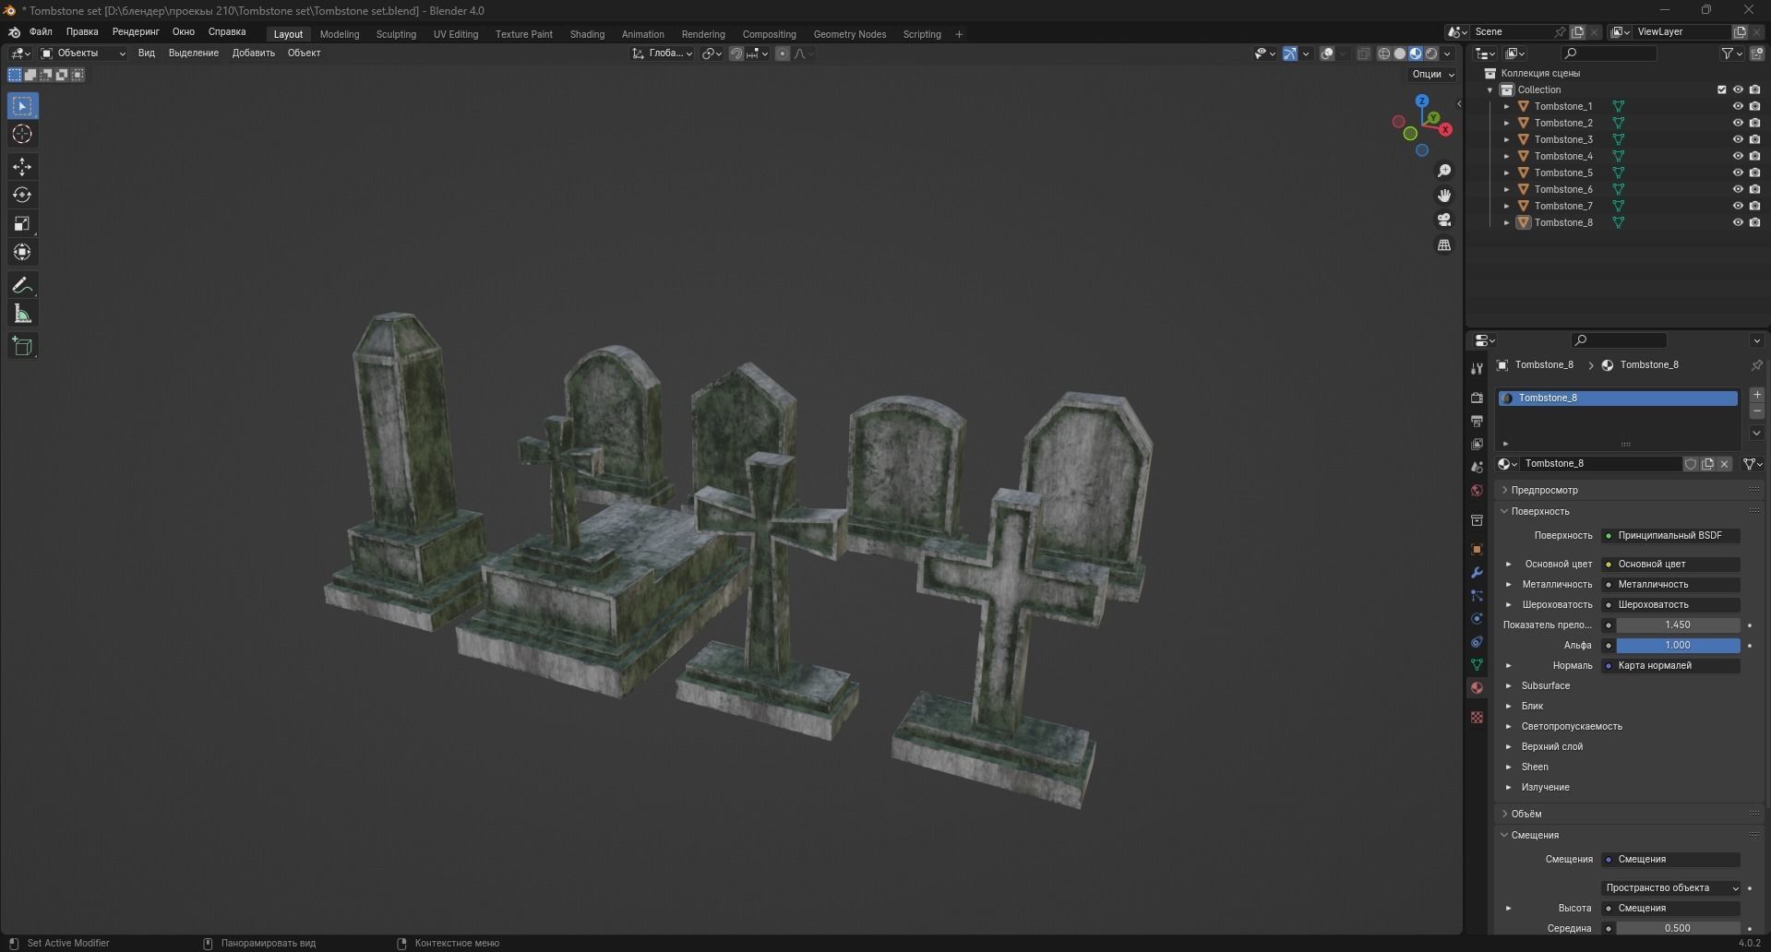Open the Object properties tab
This screenshot has height=952, width=1771.
click(1477, 550)
